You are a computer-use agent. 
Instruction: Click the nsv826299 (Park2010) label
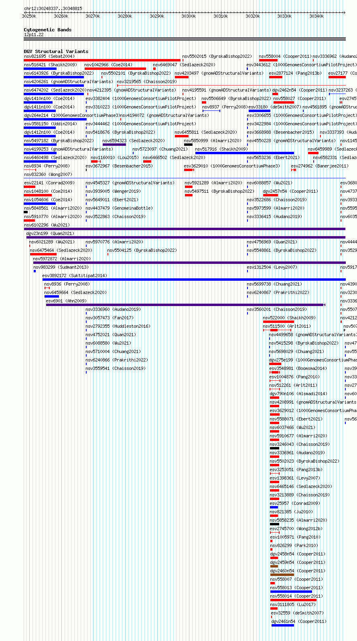click(294, 545)
